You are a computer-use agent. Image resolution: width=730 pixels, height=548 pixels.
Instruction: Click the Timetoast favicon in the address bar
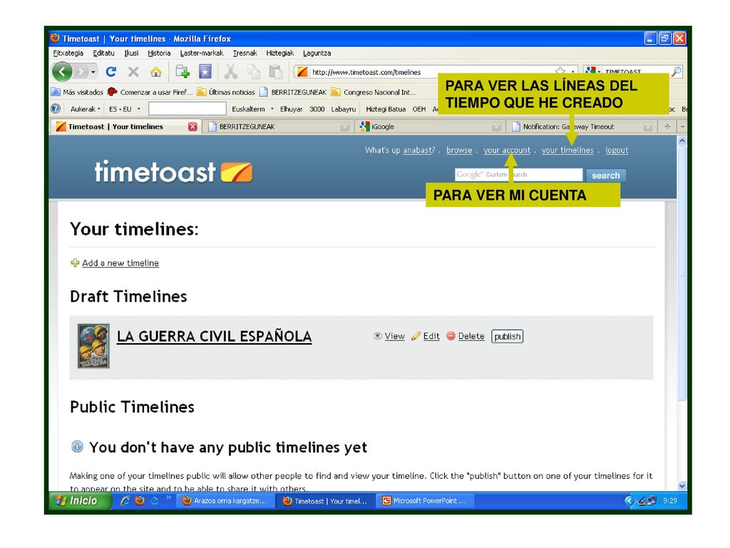point(302,72)
